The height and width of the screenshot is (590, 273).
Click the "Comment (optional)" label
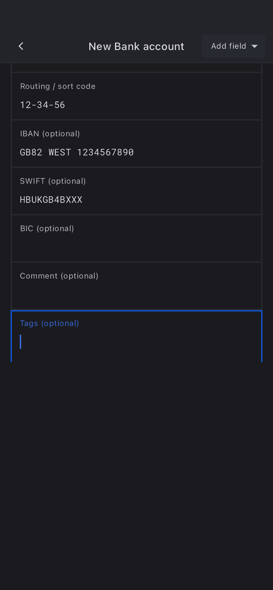(x=59, y=276)
